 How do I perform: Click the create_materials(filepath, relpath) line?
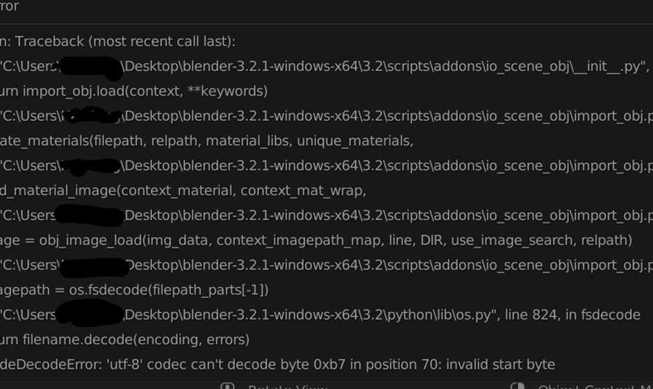[206, 141]
